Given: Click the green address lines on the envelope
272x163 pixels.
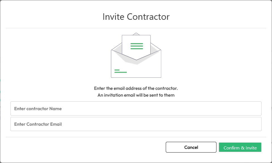Looking at the screenshot, I should click(x=120, y=71).
